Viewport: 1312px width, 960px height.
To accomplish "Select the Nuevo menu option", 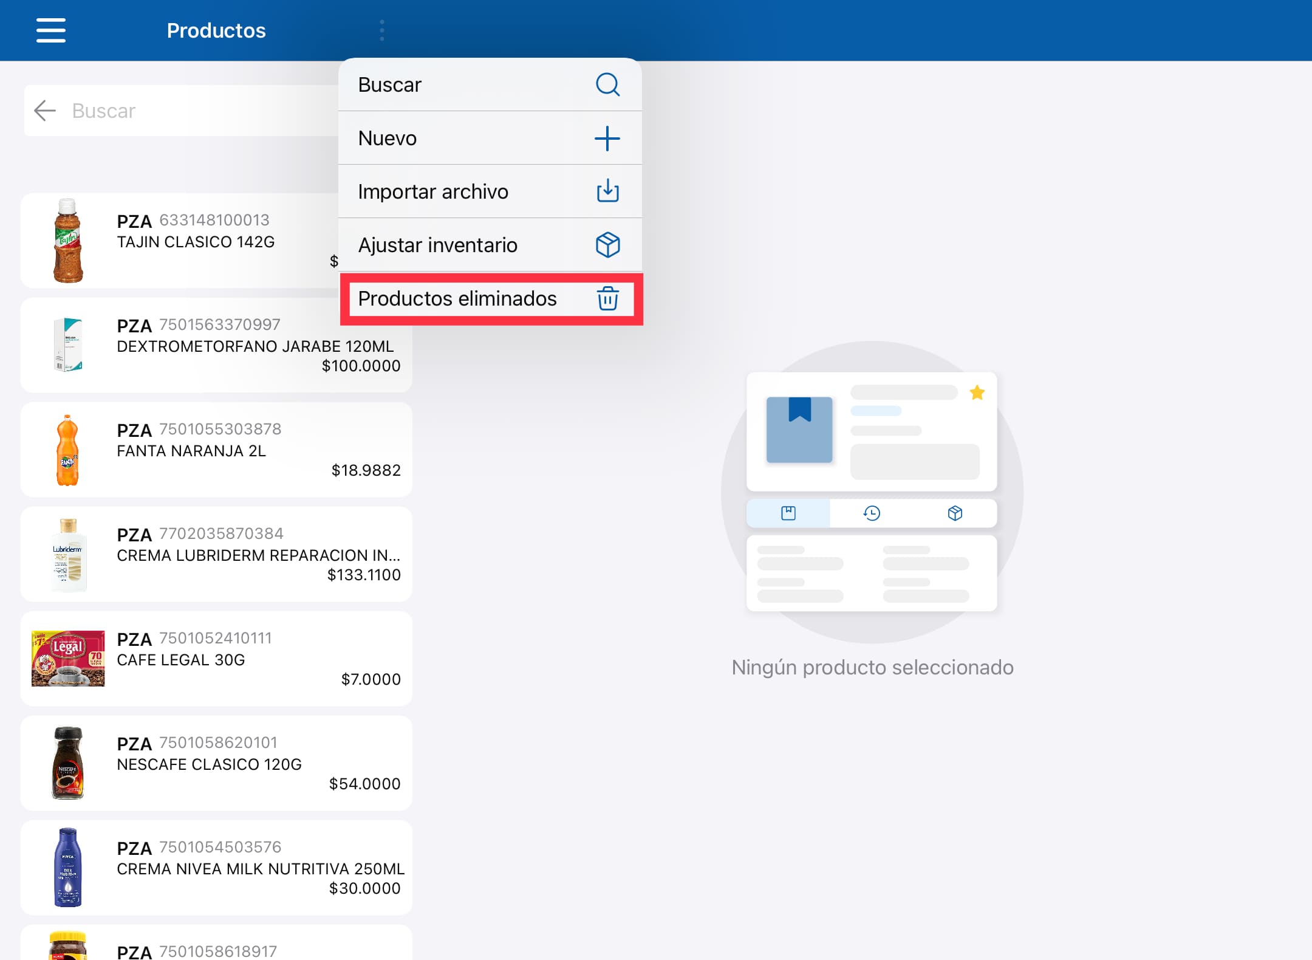I will click(x=490, y=139).
